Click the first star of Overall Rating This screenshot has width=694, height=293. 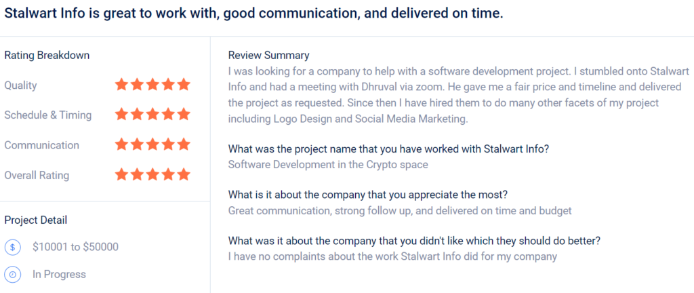[x=122, y=174]
